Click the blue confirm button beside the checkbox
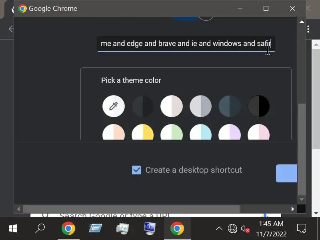The height and width of the screenshot is (240, 320). point(286,173)
